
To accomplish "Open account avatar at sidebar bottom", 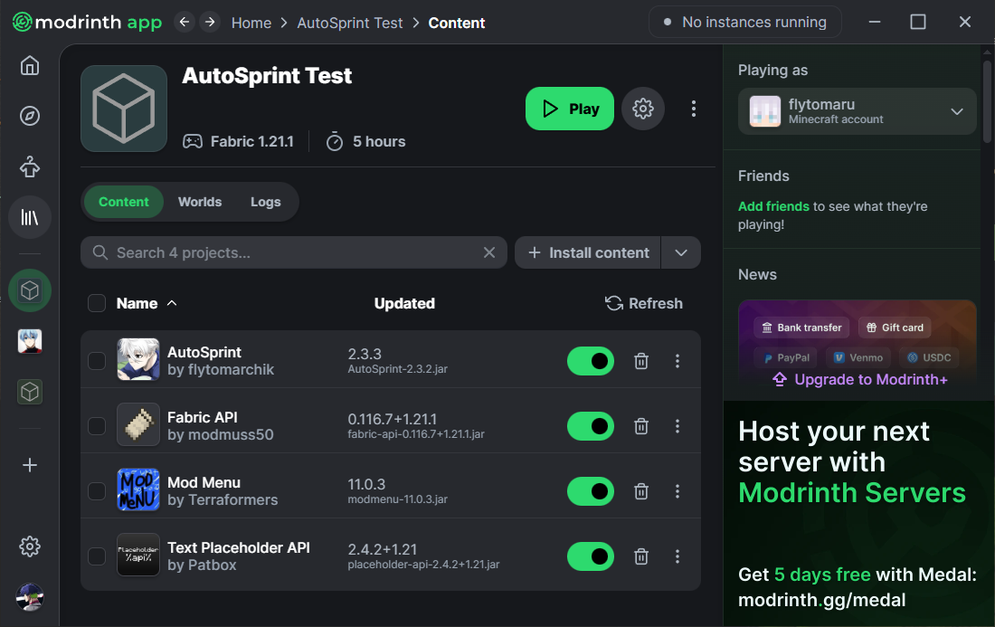I will 30,597.
